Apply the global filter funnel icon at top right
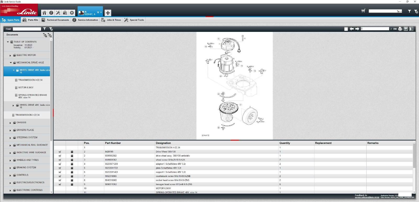Image resolution: width=419 pixels, height=202 pixels. pos(409,11)
